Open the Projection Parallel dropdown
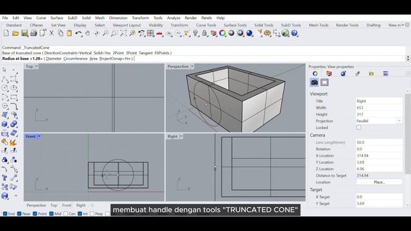The height and width of the screenshot is (231, 411). coord(399,121)
